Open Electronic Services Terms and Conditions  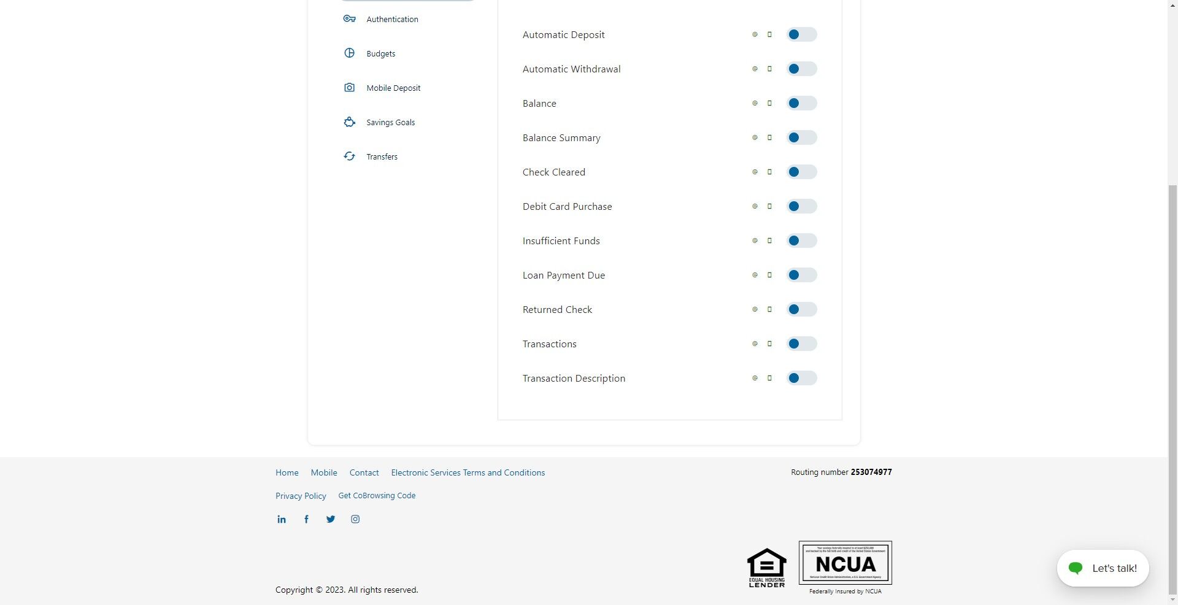(x=468, y=472)
